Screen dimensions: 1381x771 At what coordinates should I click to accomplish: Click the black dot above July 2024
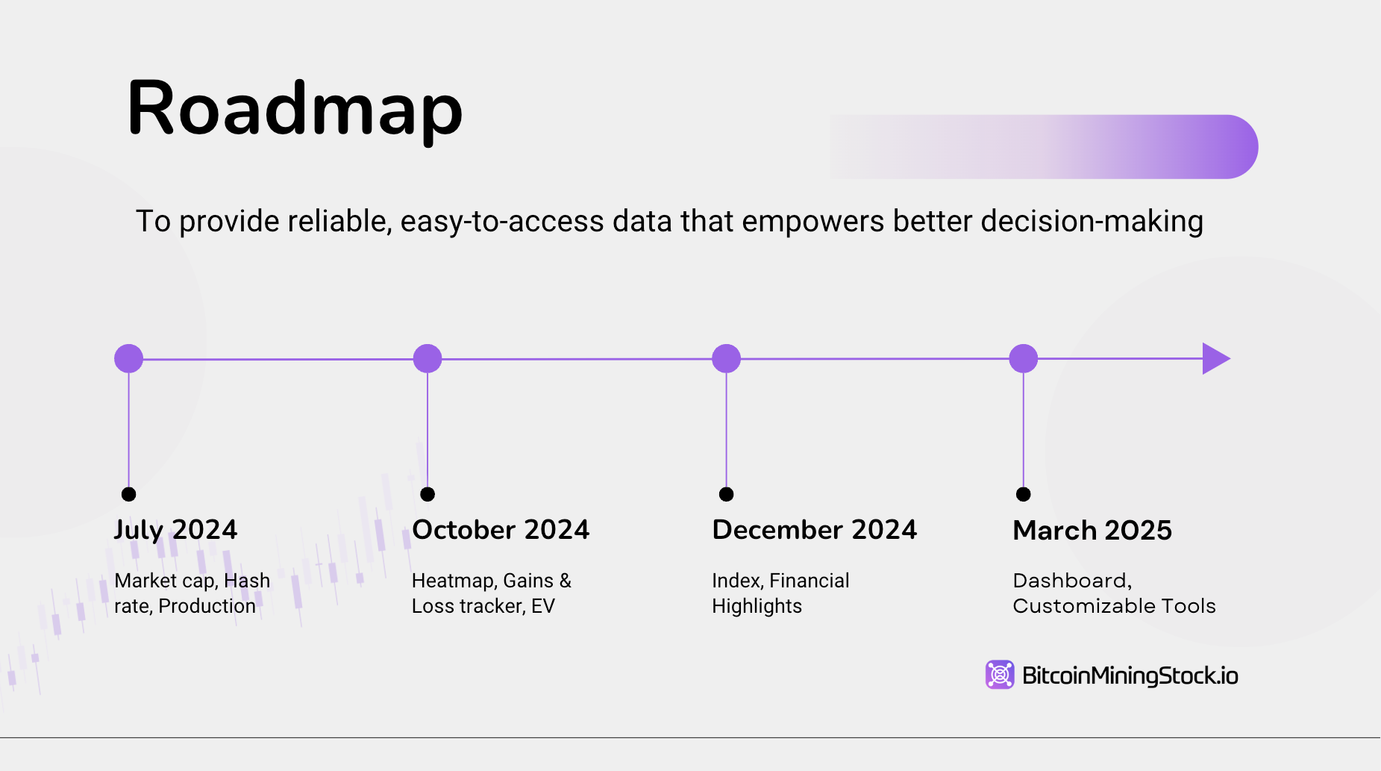tap(129, 494)
